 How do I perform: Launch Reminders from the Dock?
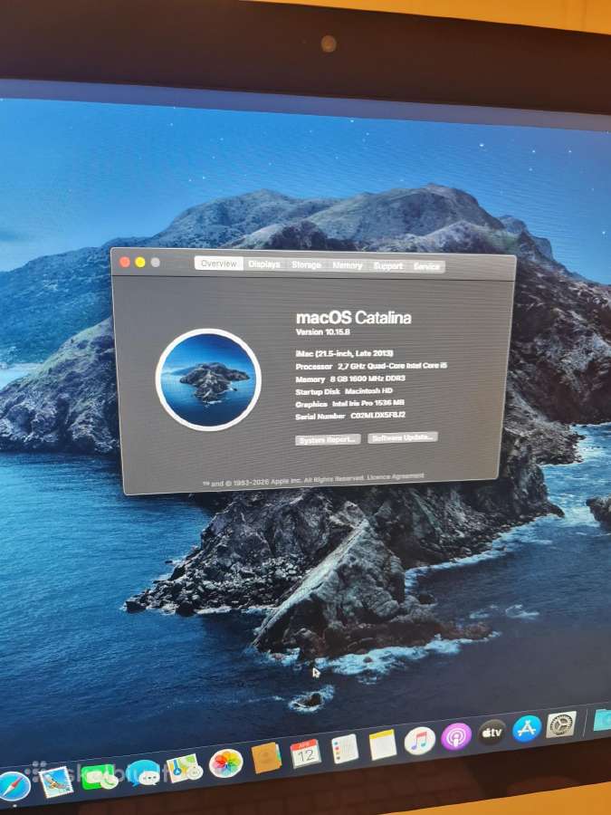point(345,749)
